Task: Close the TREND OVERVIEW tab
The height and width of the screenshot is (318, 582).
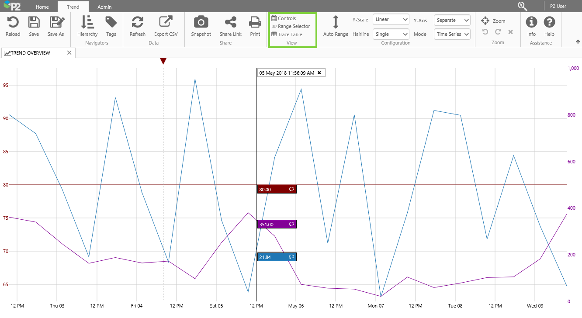Action: pos(69,53)
